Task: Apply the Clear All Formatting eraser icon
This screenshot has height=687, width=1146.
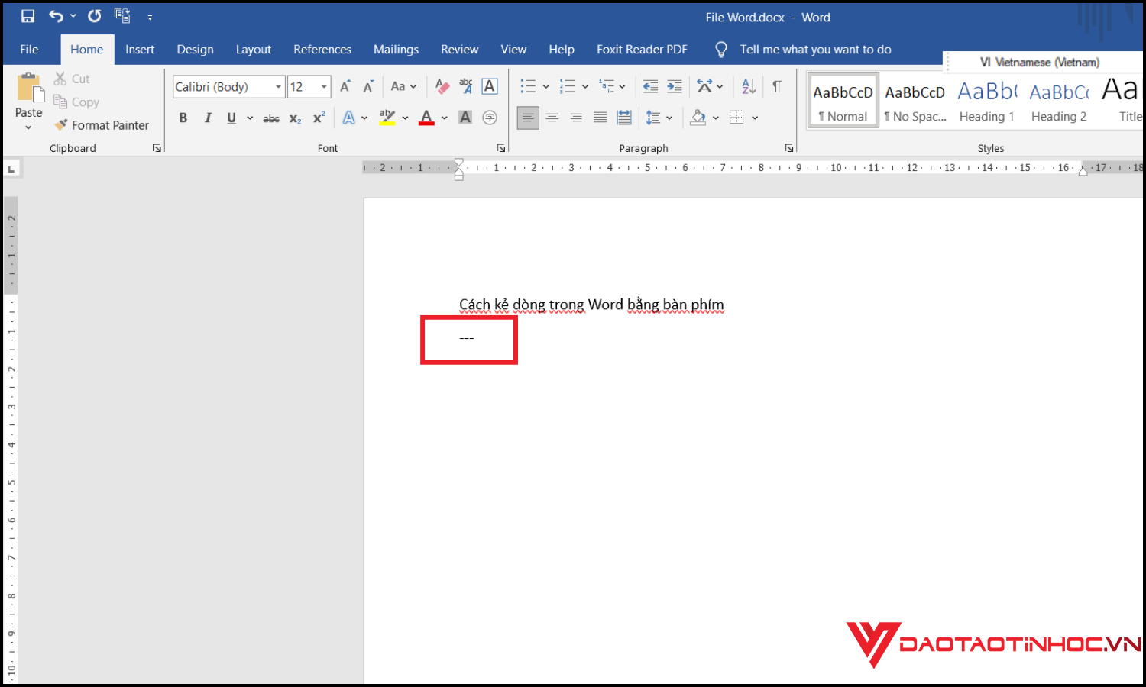Action: point(442,86)
